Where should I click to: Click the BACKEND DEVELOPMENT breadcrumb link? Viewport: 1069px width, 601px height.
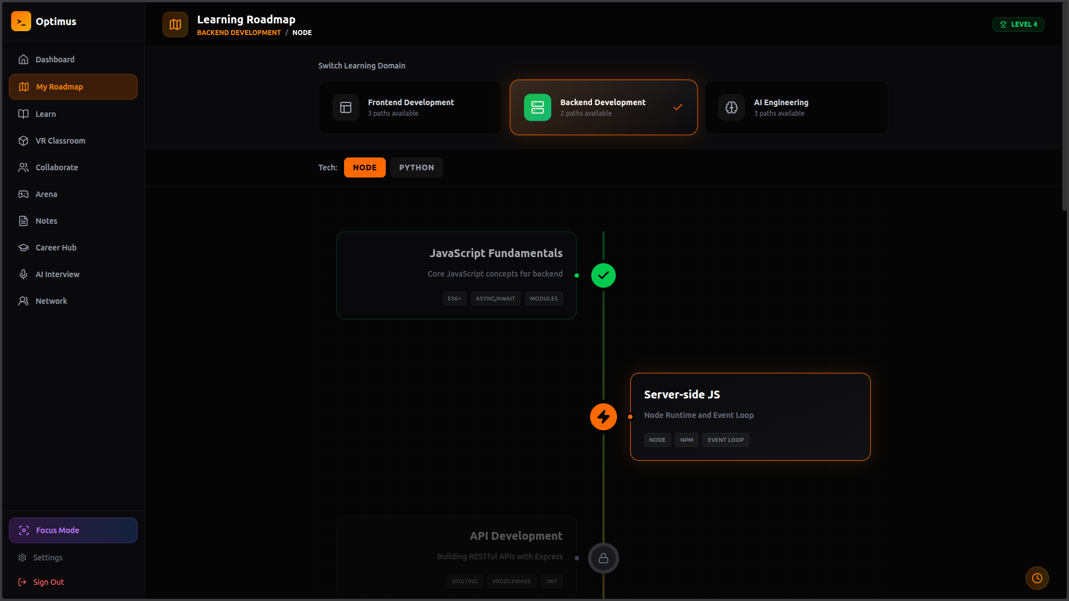(x=239, y=33)
